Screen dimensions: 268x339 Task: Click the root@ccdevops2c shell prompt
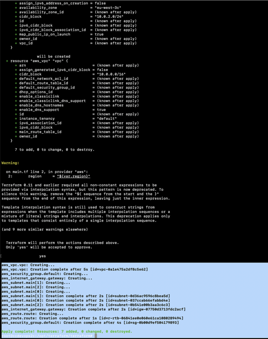[x=47, y=336]
